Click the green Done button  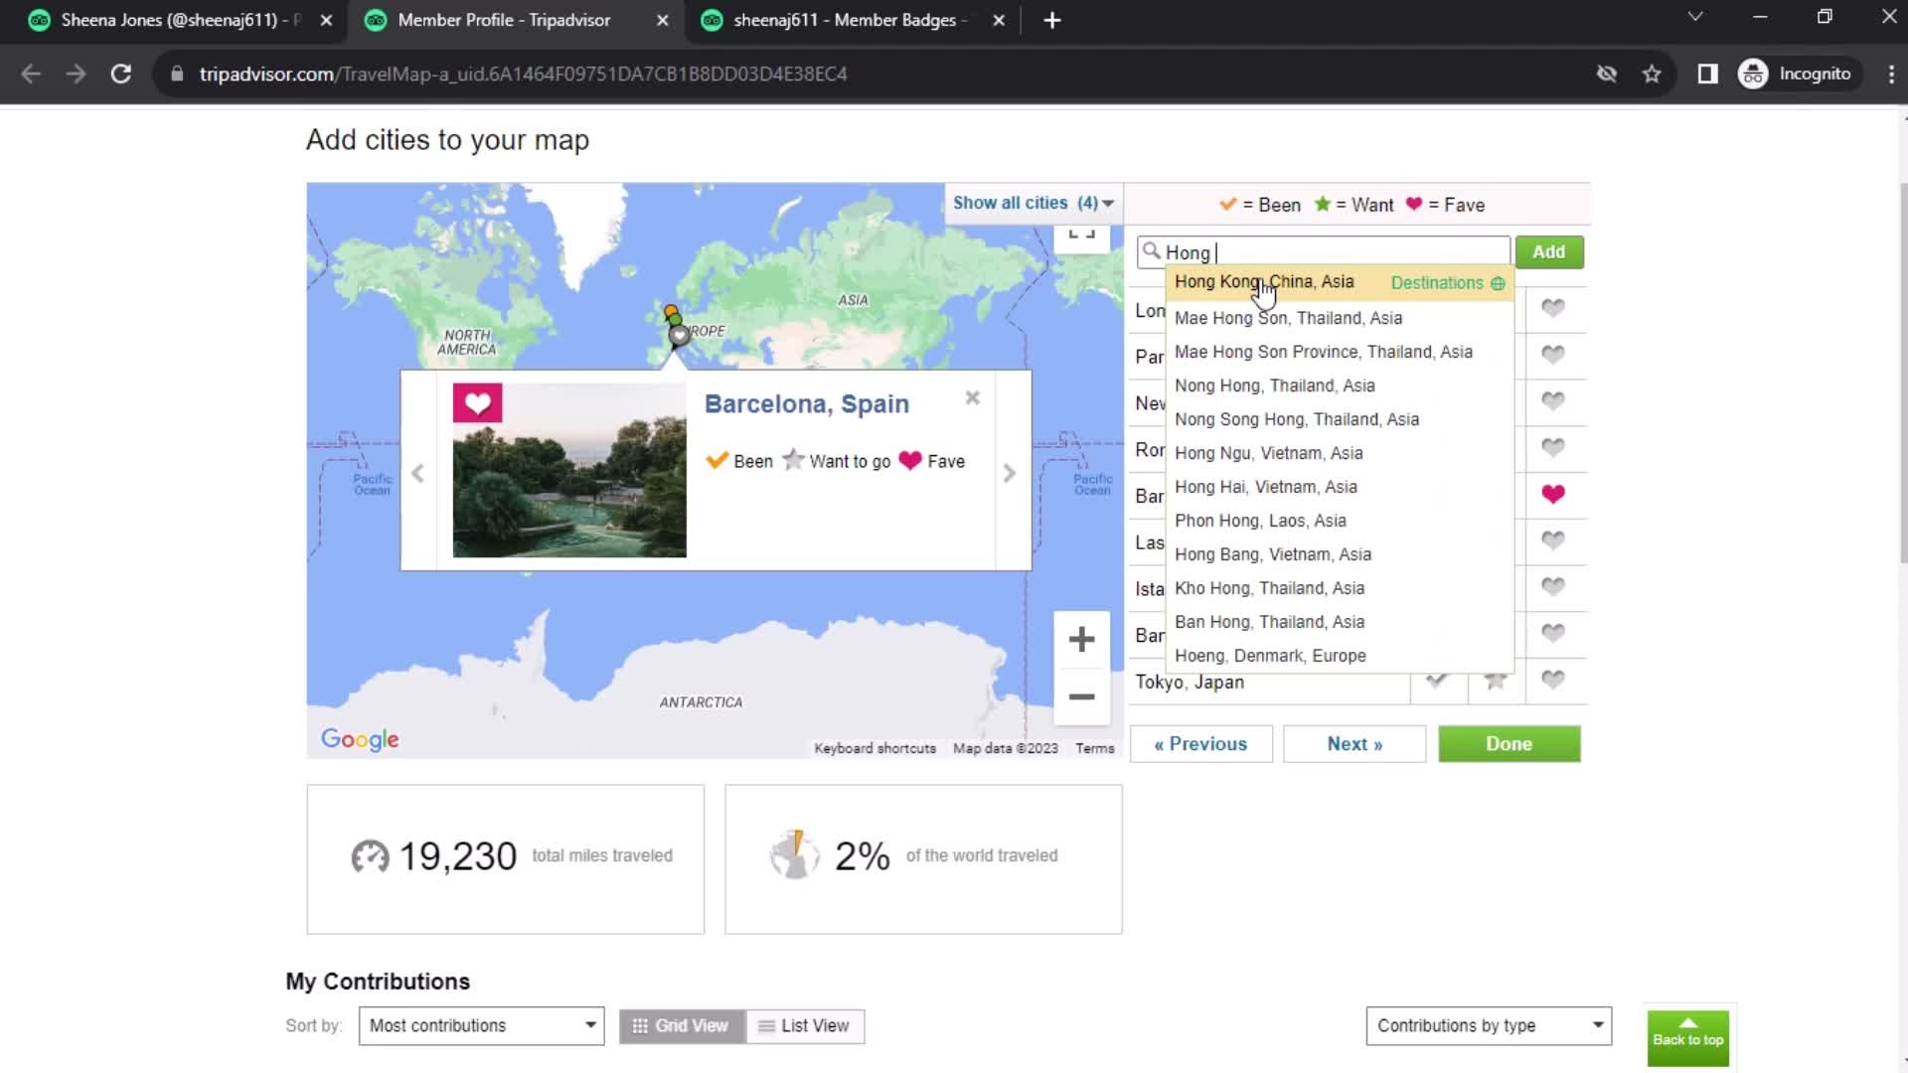(1509, 744)
